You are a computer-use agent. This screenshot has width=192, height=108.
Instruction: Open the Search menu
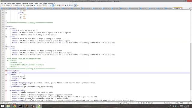(x=9, y=3)
